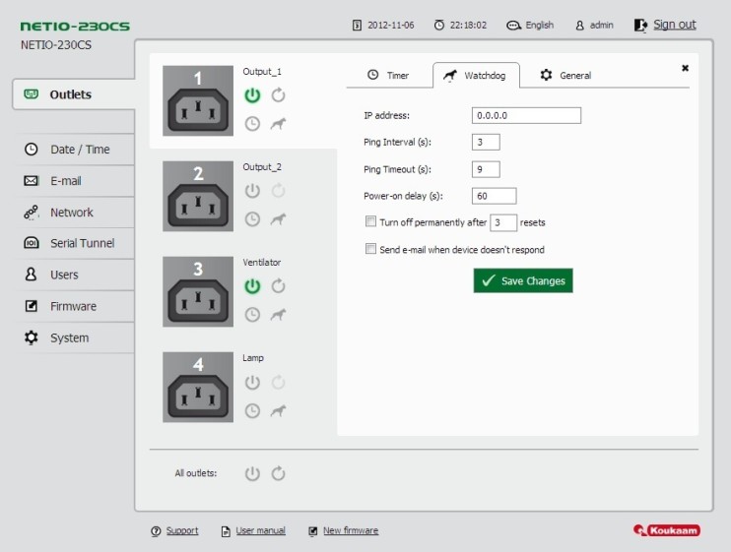The image size is (731, 552).
Task: Check 'Send e-mail when device doesn't respond'
Action: [371, 250]
